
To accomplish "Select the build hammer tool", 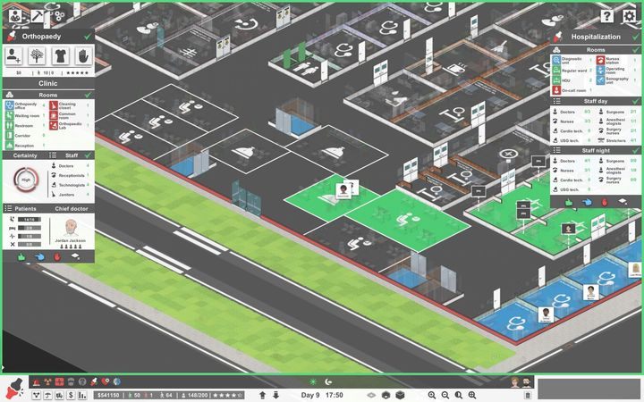I will coord(38,14).
